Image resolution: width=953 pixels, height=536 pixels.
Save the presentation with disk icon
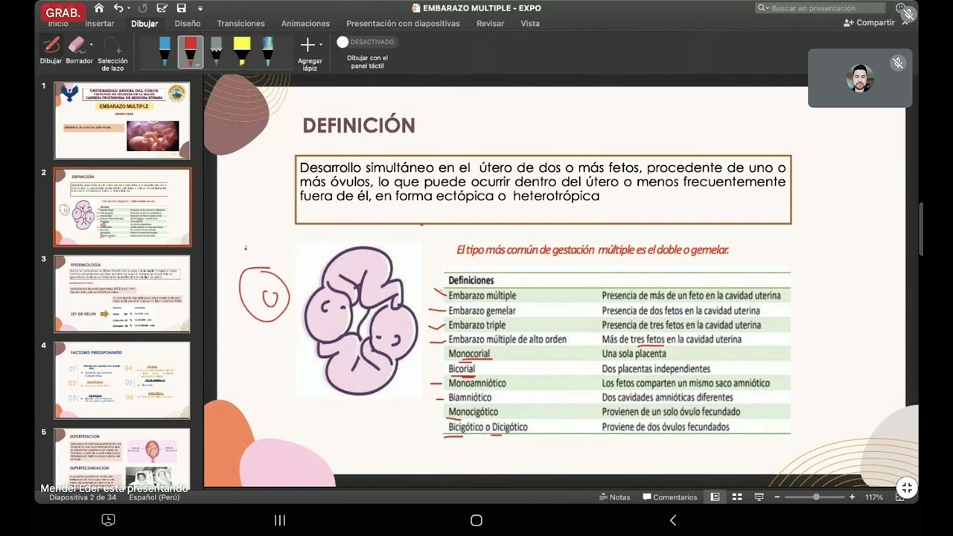[x=181, y=8]
